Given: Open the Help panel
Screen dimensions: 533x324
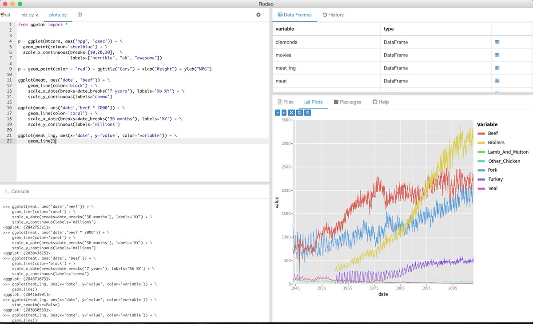Looking at the screenshot, I should click(x=381, y=102).
